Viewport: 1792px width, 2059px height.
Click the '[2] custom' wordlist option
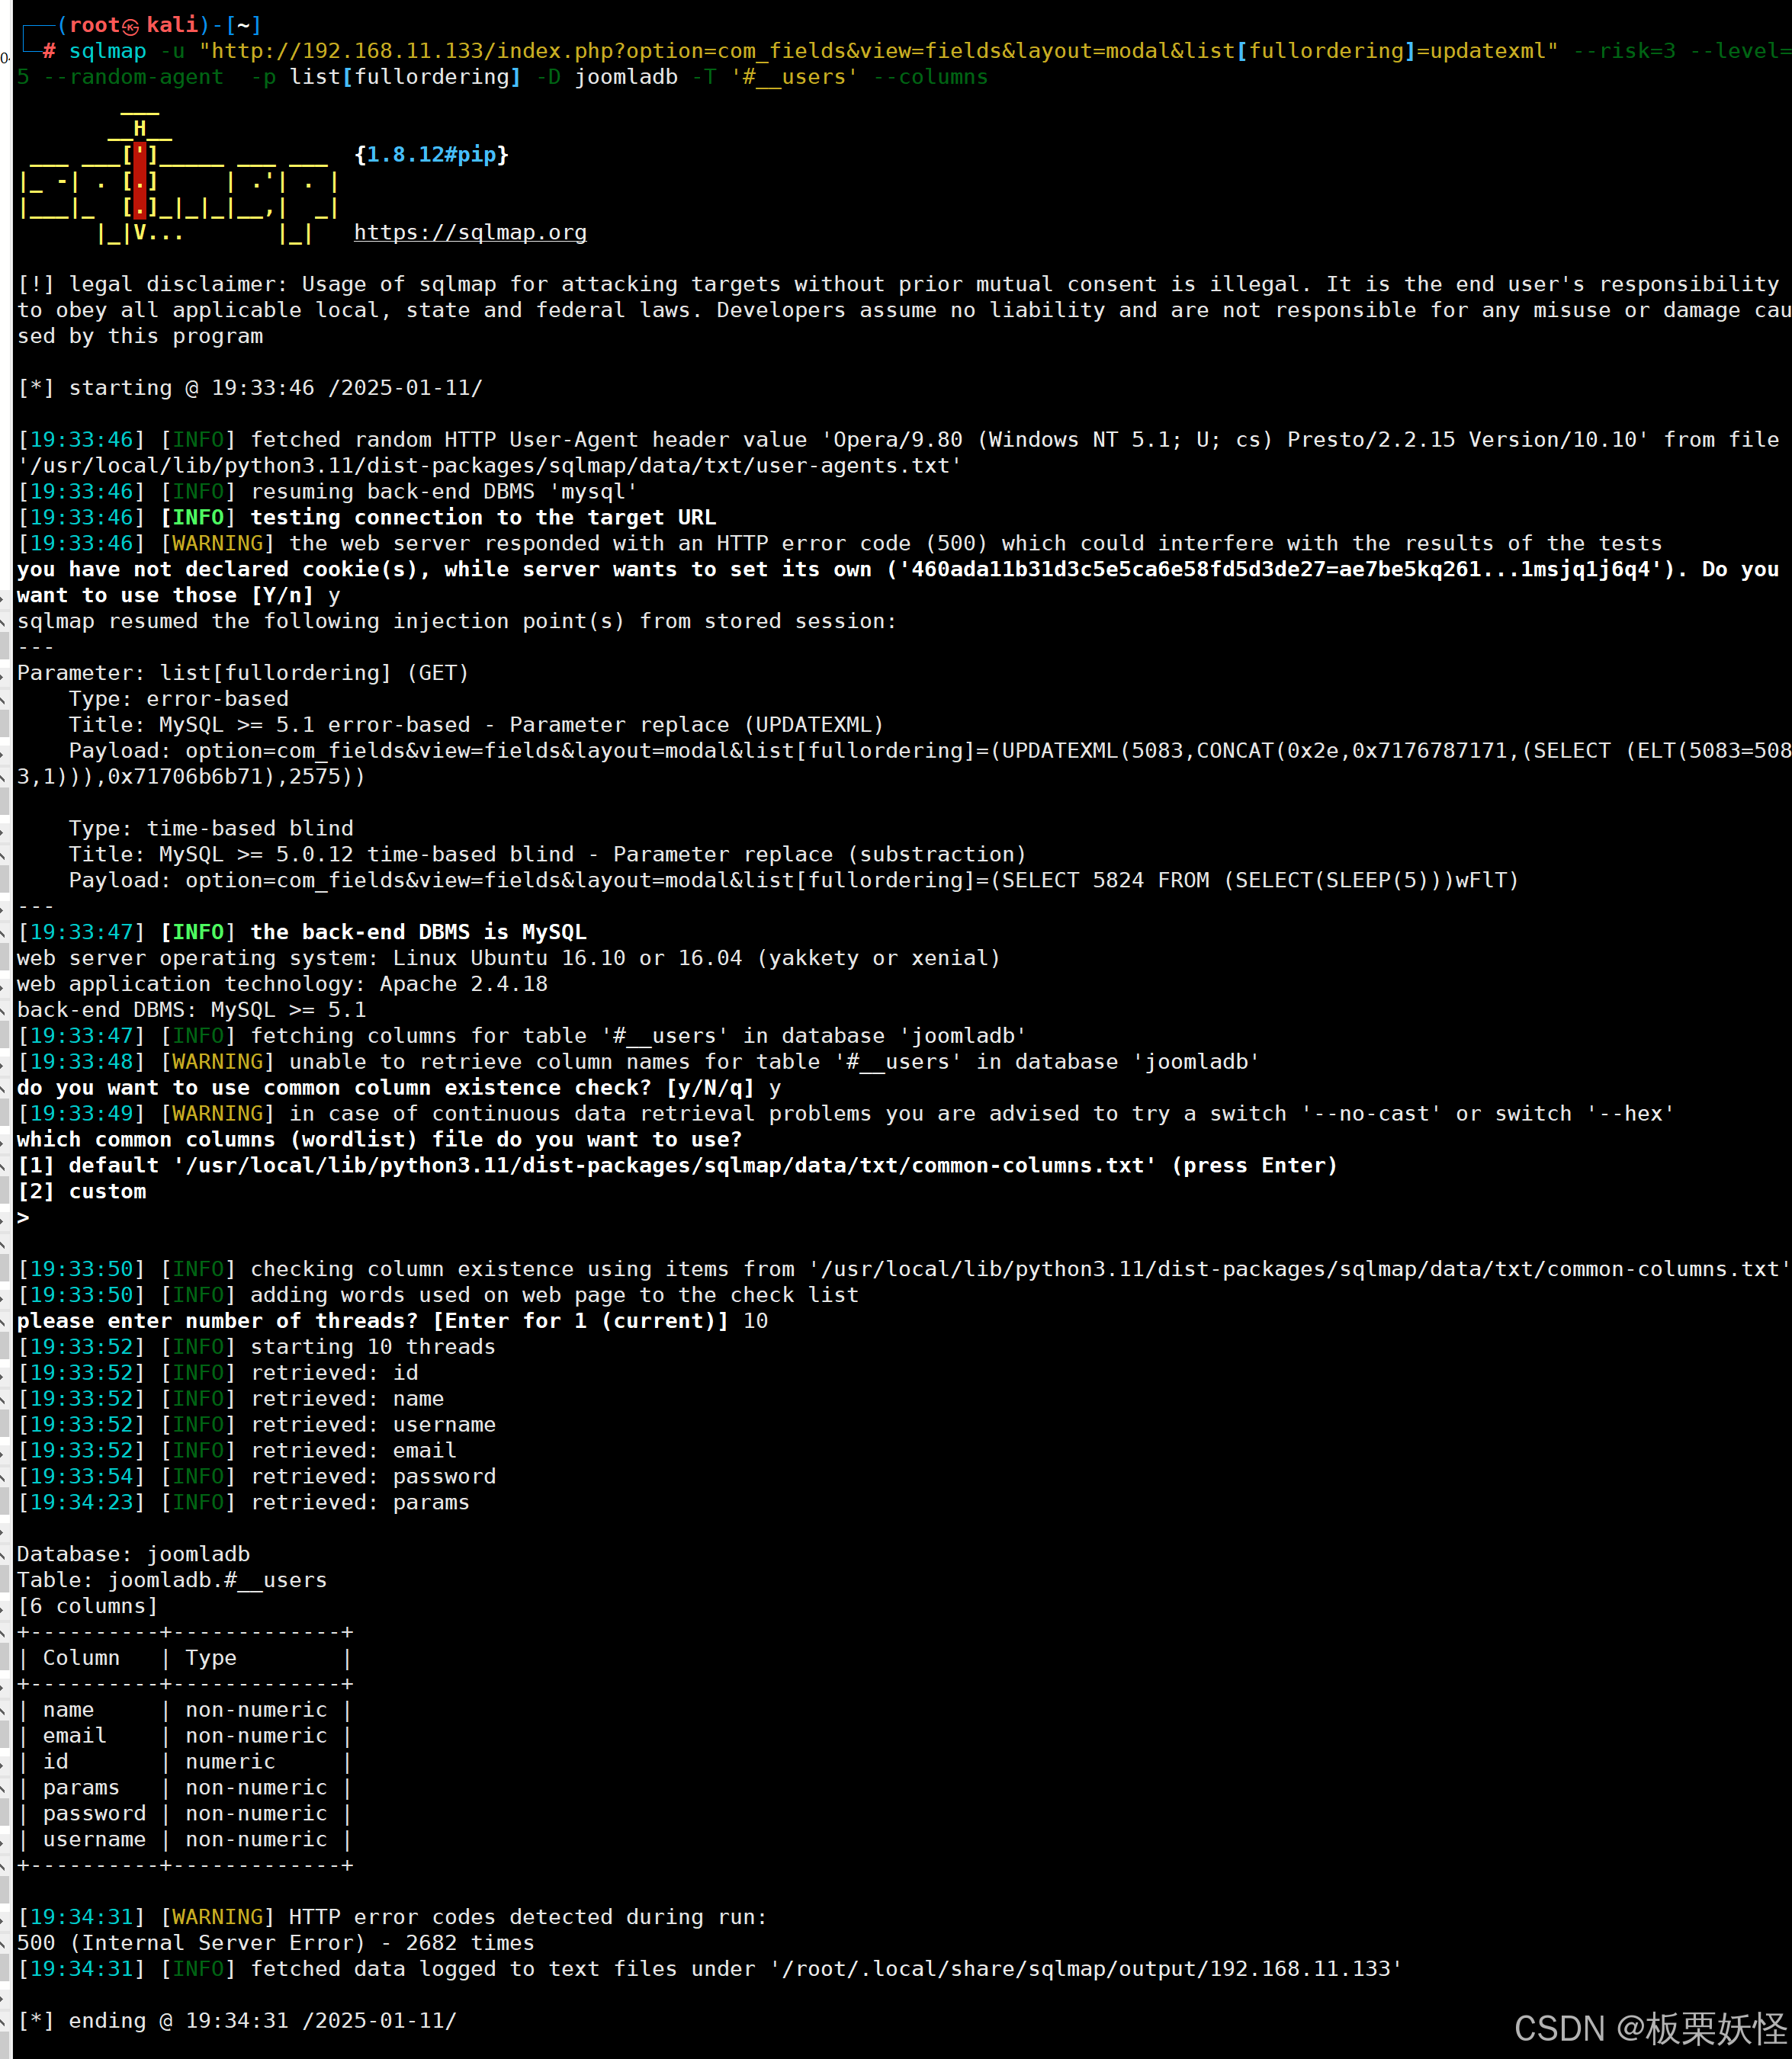point(82,1191)
